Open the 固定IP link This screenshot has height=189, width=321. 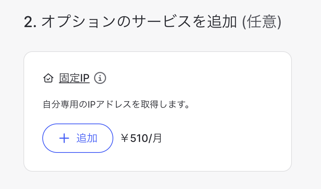click(74, 78)
